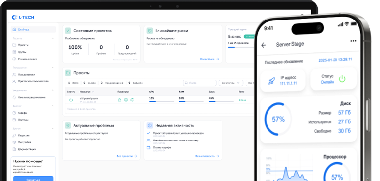Click the card icon of Оплата тарифа activity
Image resolution: width=380 pixels, height=181 pixels.
[149, 148]
